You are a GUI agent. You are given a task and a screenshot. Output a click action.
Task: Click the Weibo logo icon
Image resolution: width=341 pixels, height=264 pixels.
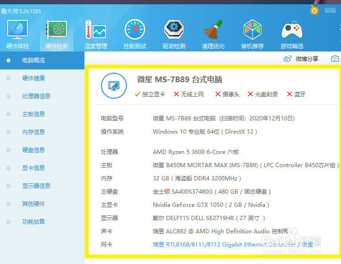(288, 59)
